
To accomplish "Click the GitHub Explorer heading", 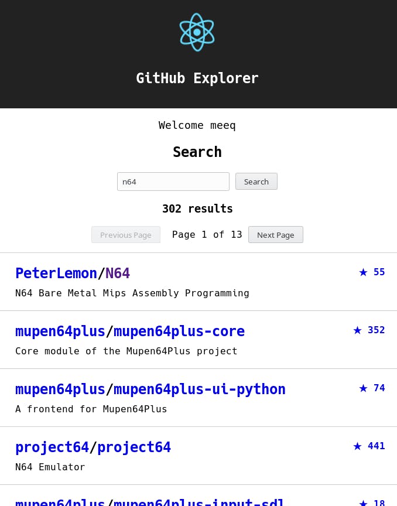I will click(x=197, y=78).
